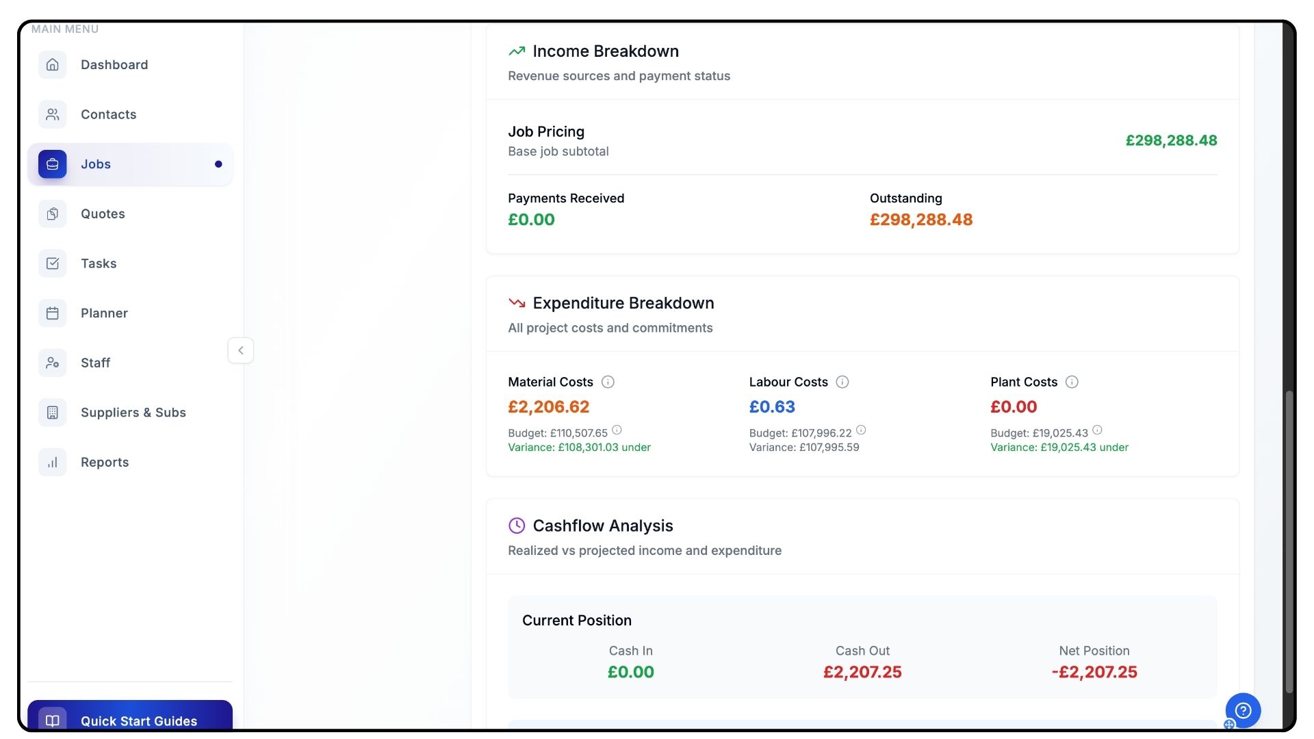The width and height of the screenshot is (1314, 739).
Task: Click info icon beside Labour Costs
Action: [842, 383]
